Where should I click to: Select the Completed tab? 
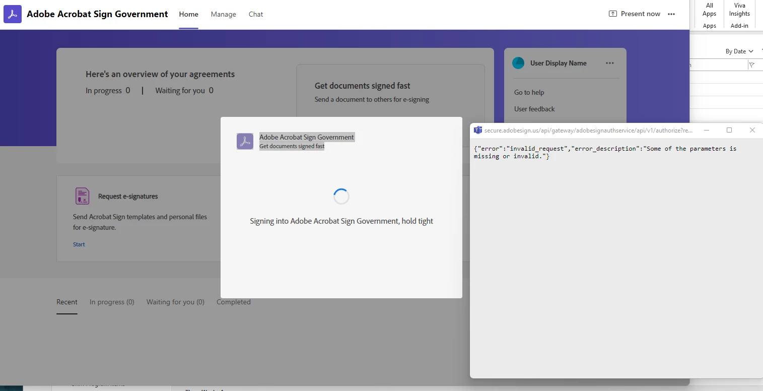click(234, 302)
